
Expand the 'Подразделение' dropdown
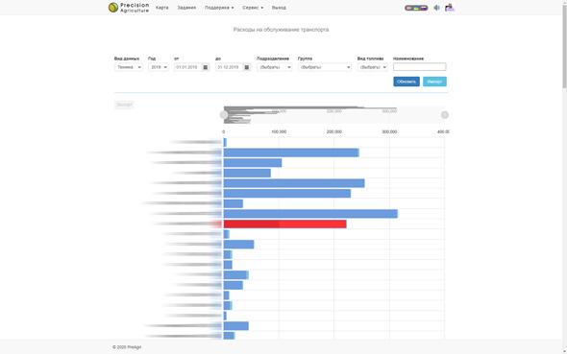coord(274,67)
